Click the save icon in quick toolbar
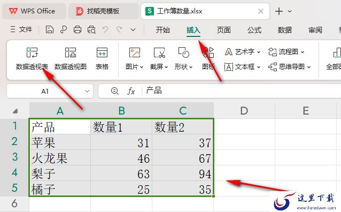 coord(50,29)
